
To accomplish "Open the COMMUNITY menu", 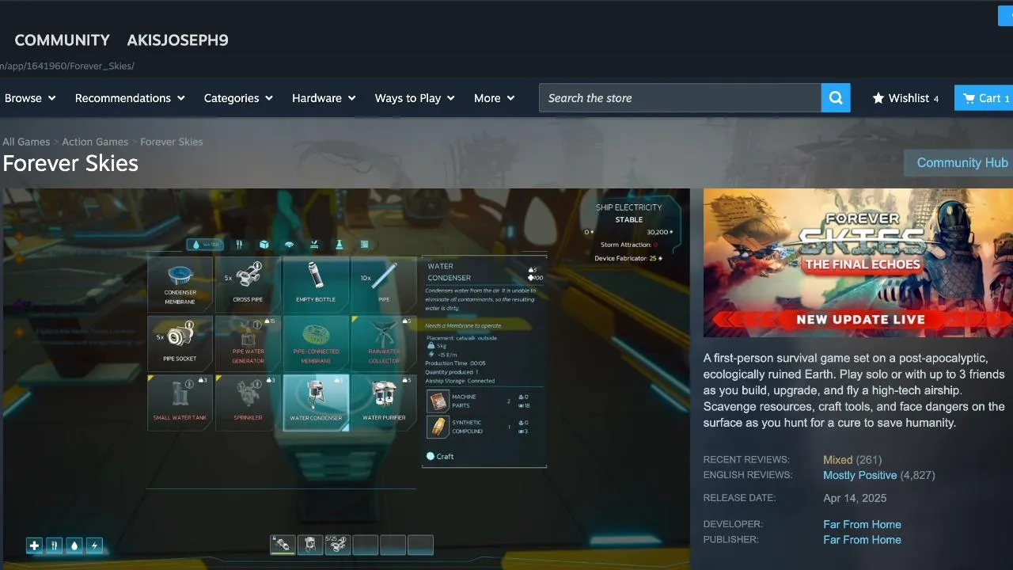I will pyautogui.click(x=63, y=40).
